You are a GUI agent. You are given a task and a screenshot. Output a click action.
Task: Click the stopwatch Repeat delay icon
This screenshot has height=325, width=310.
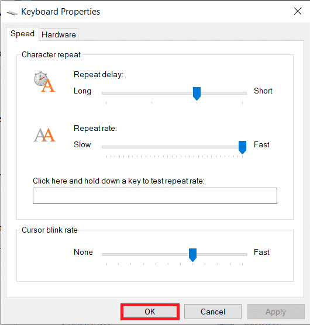point(44,81)
